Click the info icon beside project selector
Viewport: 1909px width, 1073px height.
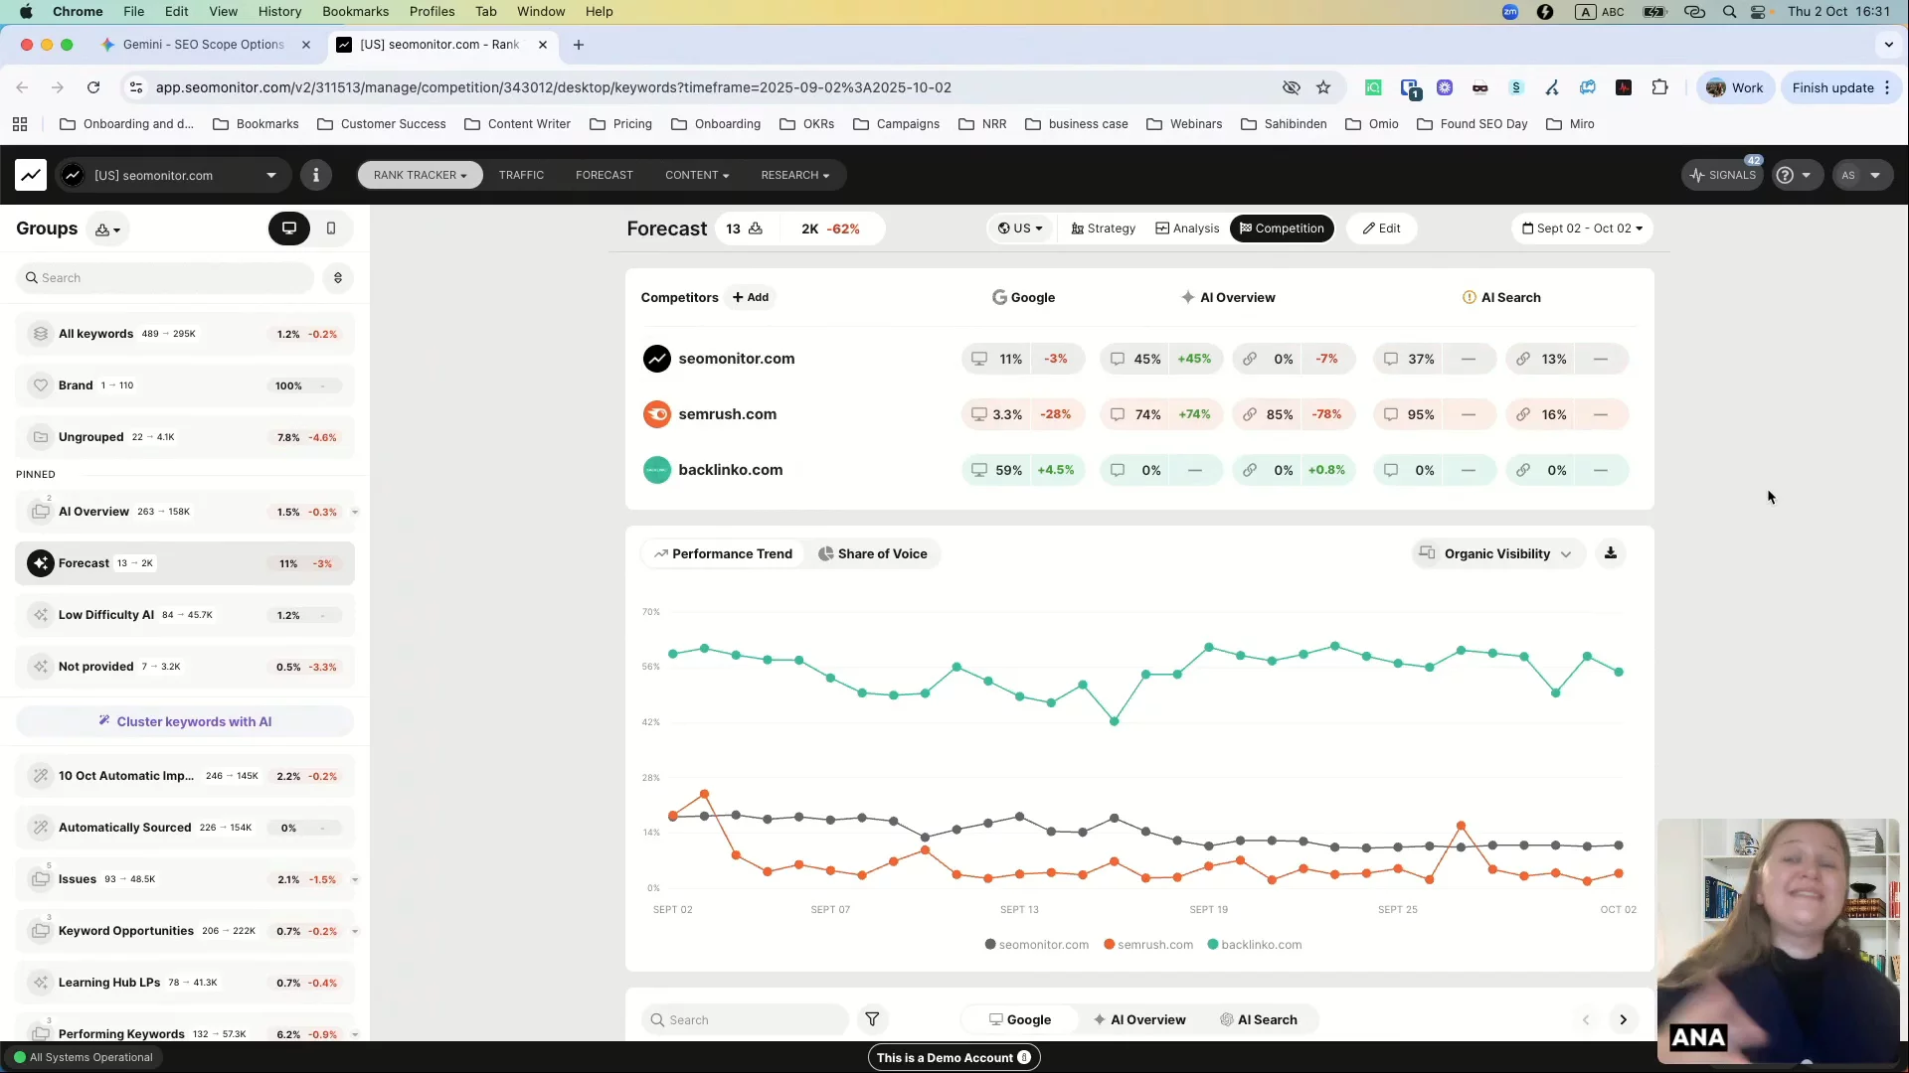(316, 175)
